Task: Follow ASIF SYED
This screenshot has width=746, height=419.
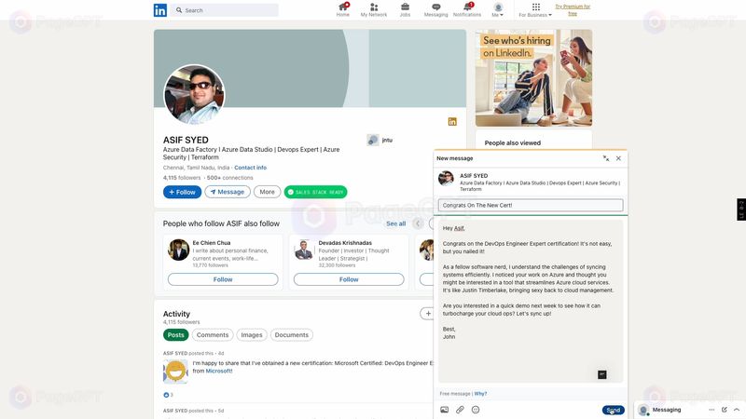Action: pyautogui.click(x=182, y=192)
